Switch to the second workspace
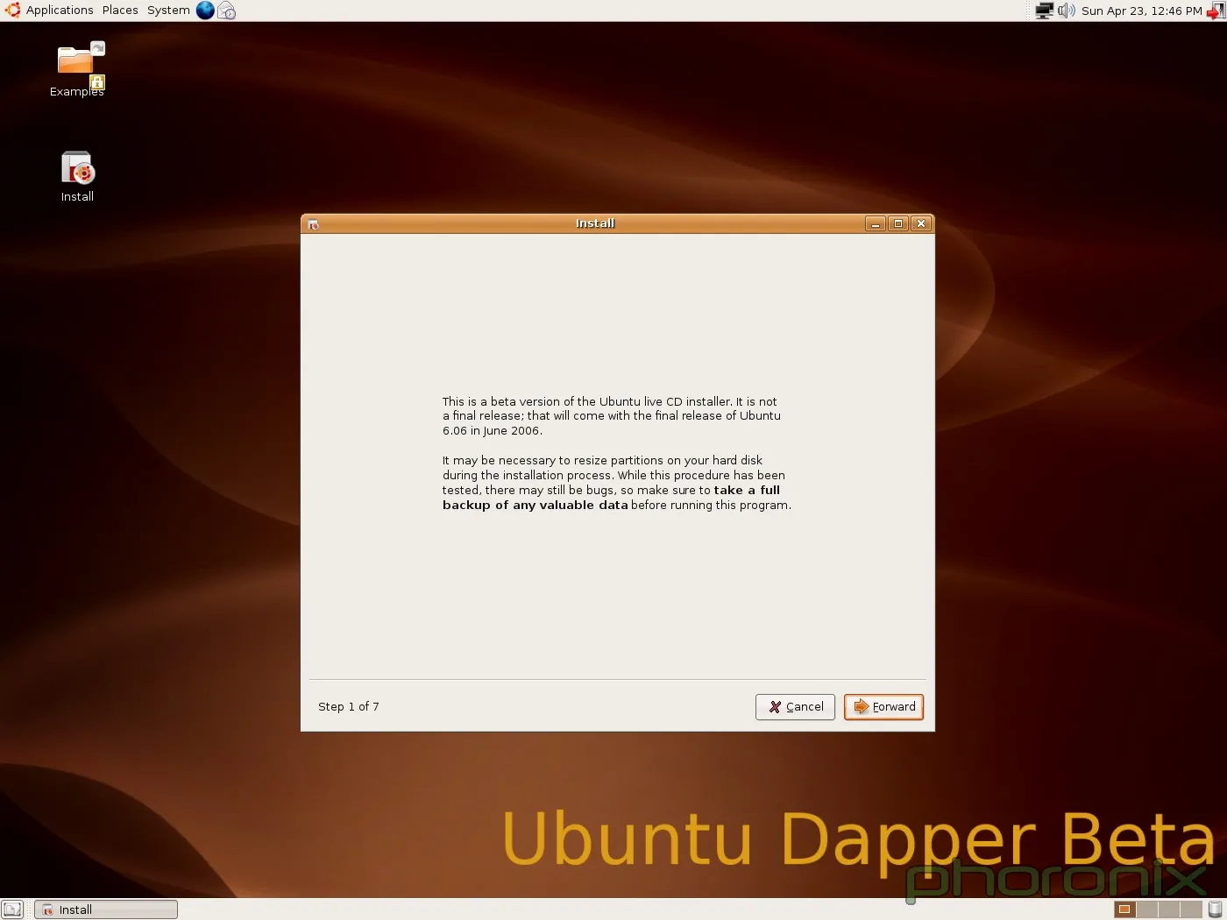Viewport: 1227px width, 920px height. pyautogui.click(x=1147, y=909)
